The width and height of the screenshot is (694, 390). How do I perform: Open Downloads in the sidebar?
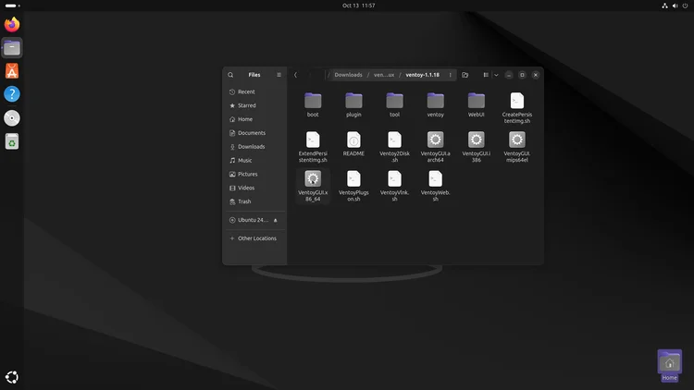254,146
